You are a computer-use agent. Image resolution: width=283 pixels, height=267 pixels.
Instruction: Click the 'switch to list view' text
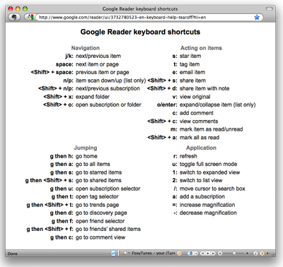click(x=201, y=180)
